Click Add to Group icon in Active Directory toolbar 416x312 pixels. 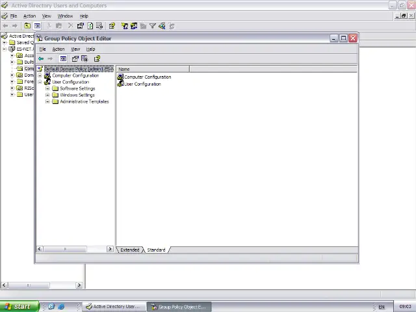tap(172, 26)
